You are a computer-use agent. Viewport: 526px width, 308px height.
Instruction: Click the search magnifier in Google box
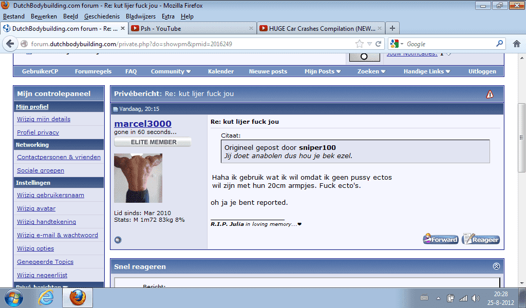tap(499, 44)
